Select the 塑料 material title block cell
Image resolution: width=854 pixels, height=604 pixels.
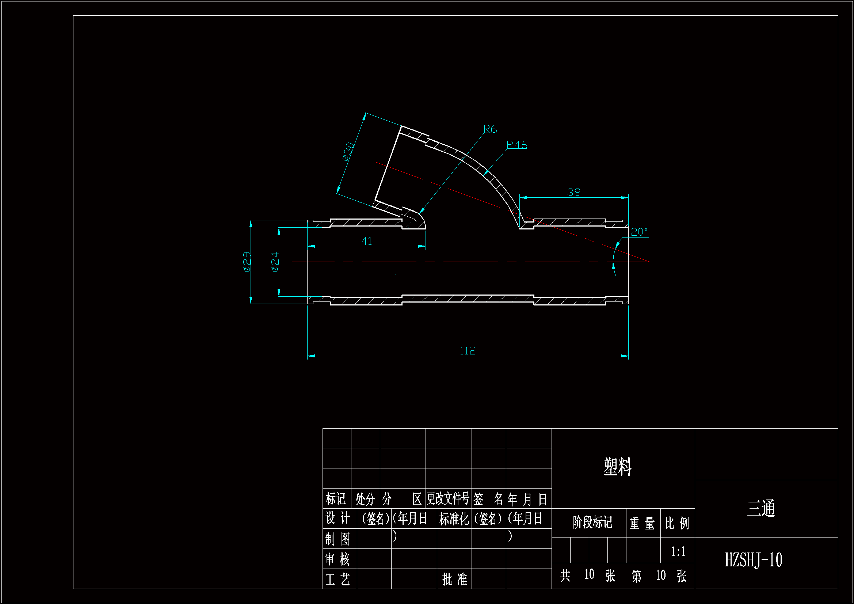pyautogui.click(x=617, y=467)
